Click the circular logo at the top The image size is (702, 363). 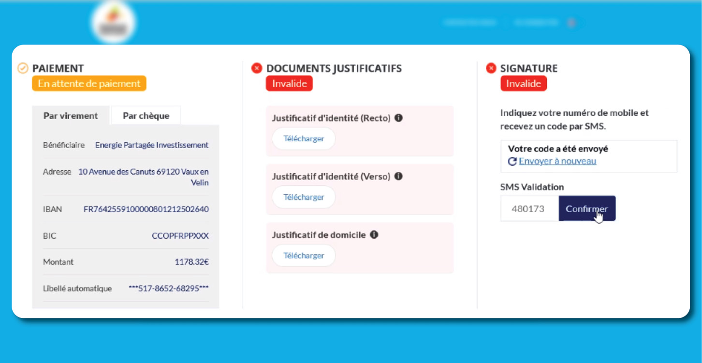pyautogui.click(x=113, y=21)
